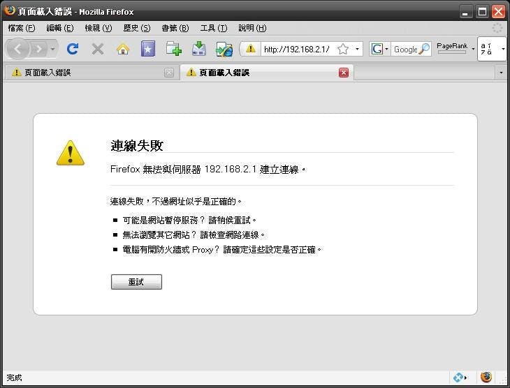The width and height of the screenshot is (510, 388).
Task: Open the 說明 (H) menu
Action: click(x=252, y=29)
